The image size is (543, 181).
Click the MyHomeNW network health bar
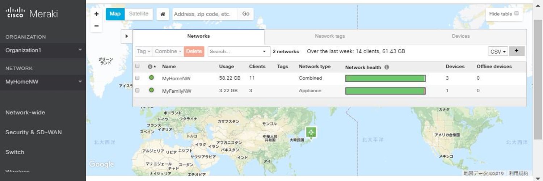(x=386, y=79)
